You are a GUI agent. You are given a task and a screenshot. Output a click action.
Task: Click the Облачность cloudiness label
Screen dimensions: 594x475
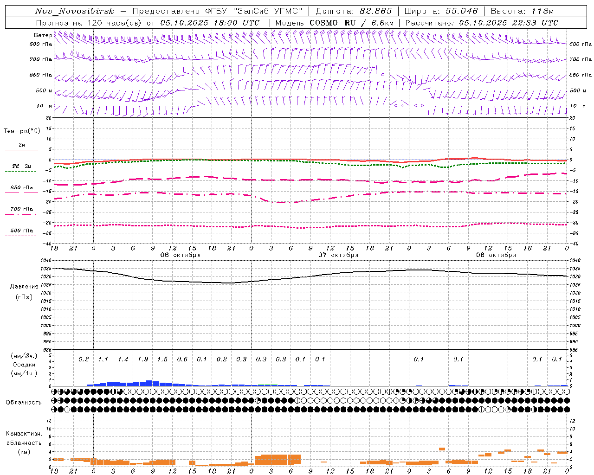pos(24,403)
